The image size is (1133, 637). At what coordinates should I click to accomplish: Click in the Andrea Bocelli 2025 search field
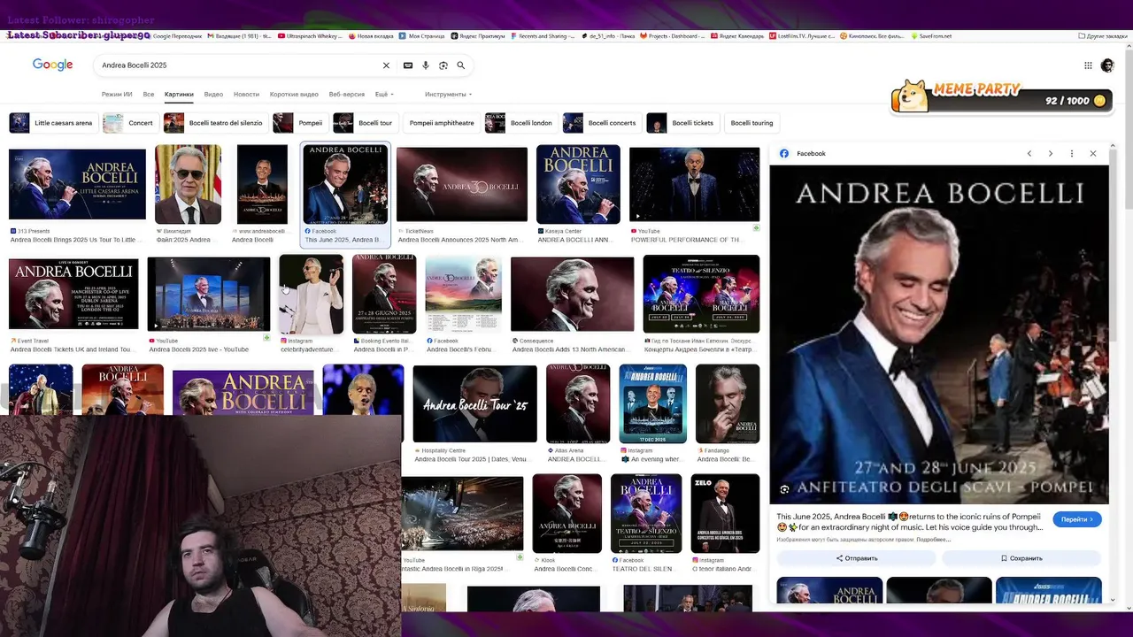(x=239, y=65)
